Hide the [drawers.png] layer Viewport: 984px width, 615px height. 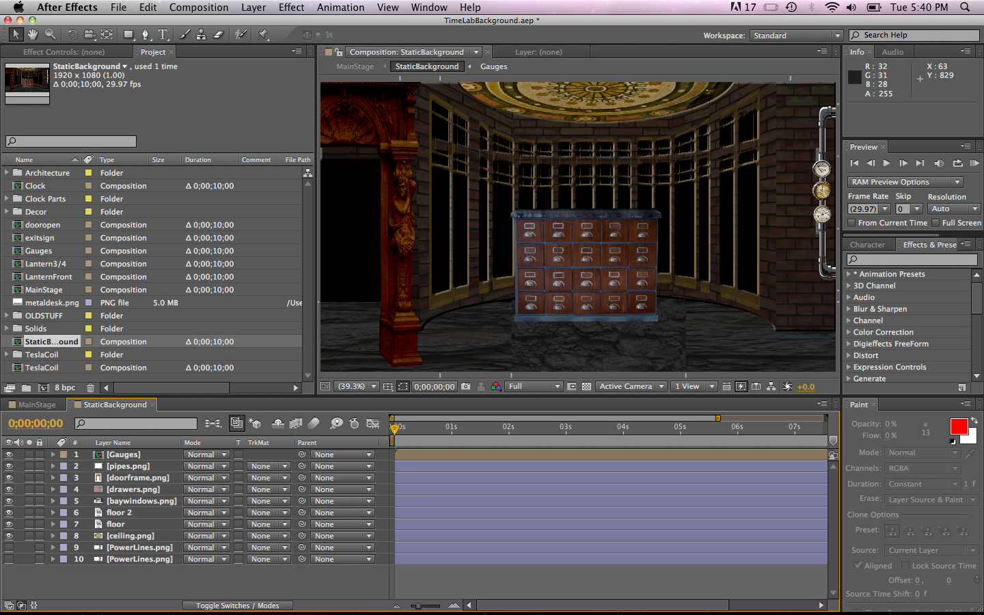(x=8, y=489)
